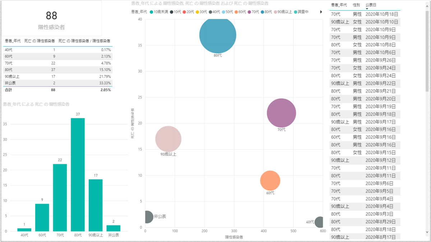Sort by 死亡 の 陽性感染者 / 陽性感染者 header
This screenshot has width=431, height=242.
84,41
